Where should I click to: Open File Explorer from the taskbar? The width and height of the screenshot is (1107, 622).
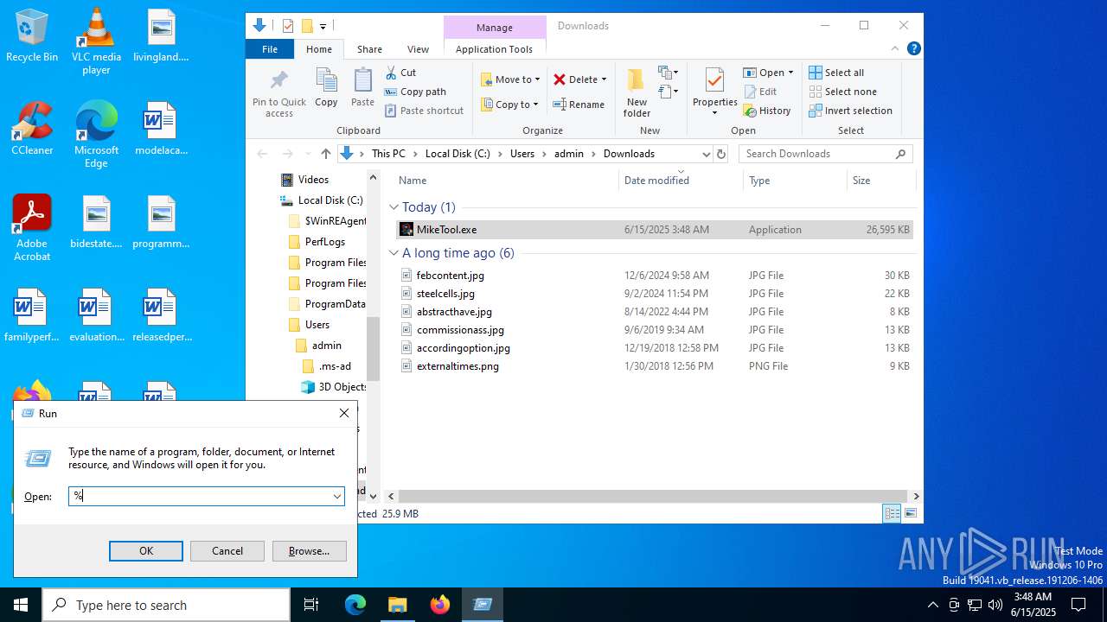click(397, 606)
